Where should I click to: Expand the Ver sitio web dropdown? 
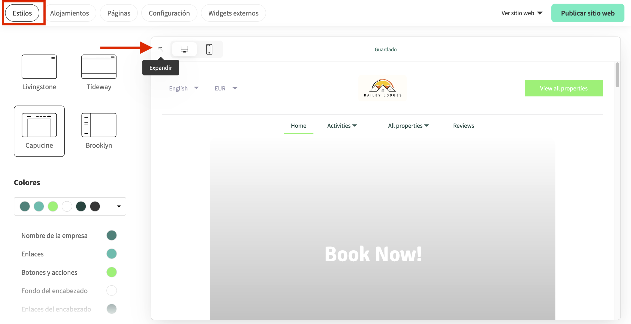coord(522,13)
